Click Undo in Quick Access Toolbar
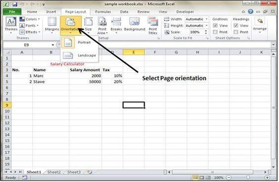 coord(22,4)
